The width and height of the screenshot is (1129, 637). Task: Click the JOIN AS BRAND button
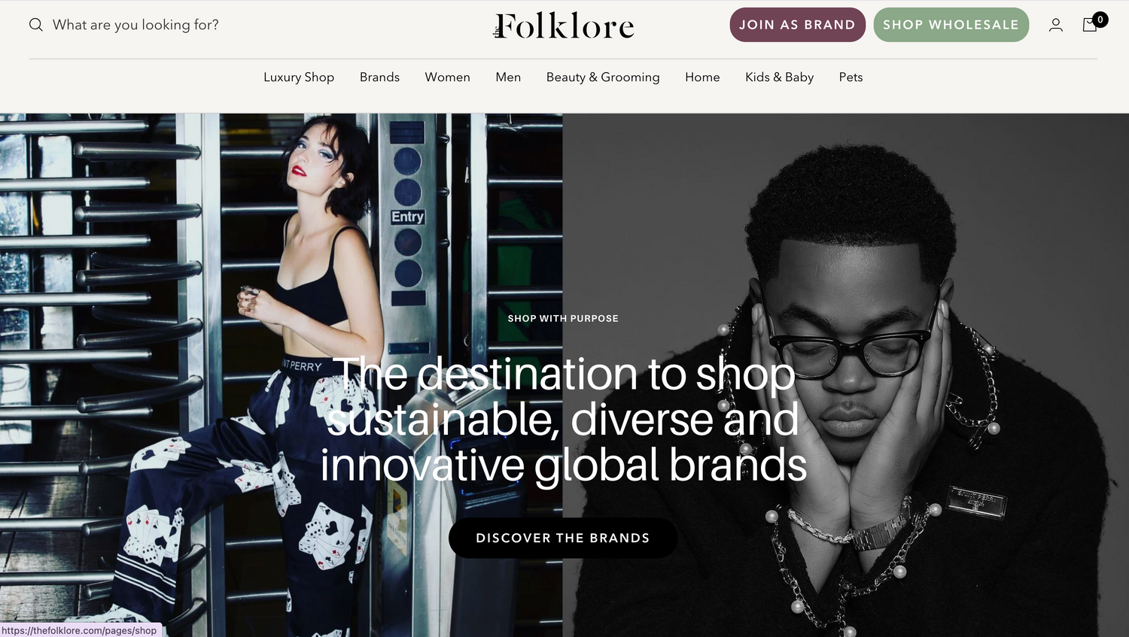(797, 25)
